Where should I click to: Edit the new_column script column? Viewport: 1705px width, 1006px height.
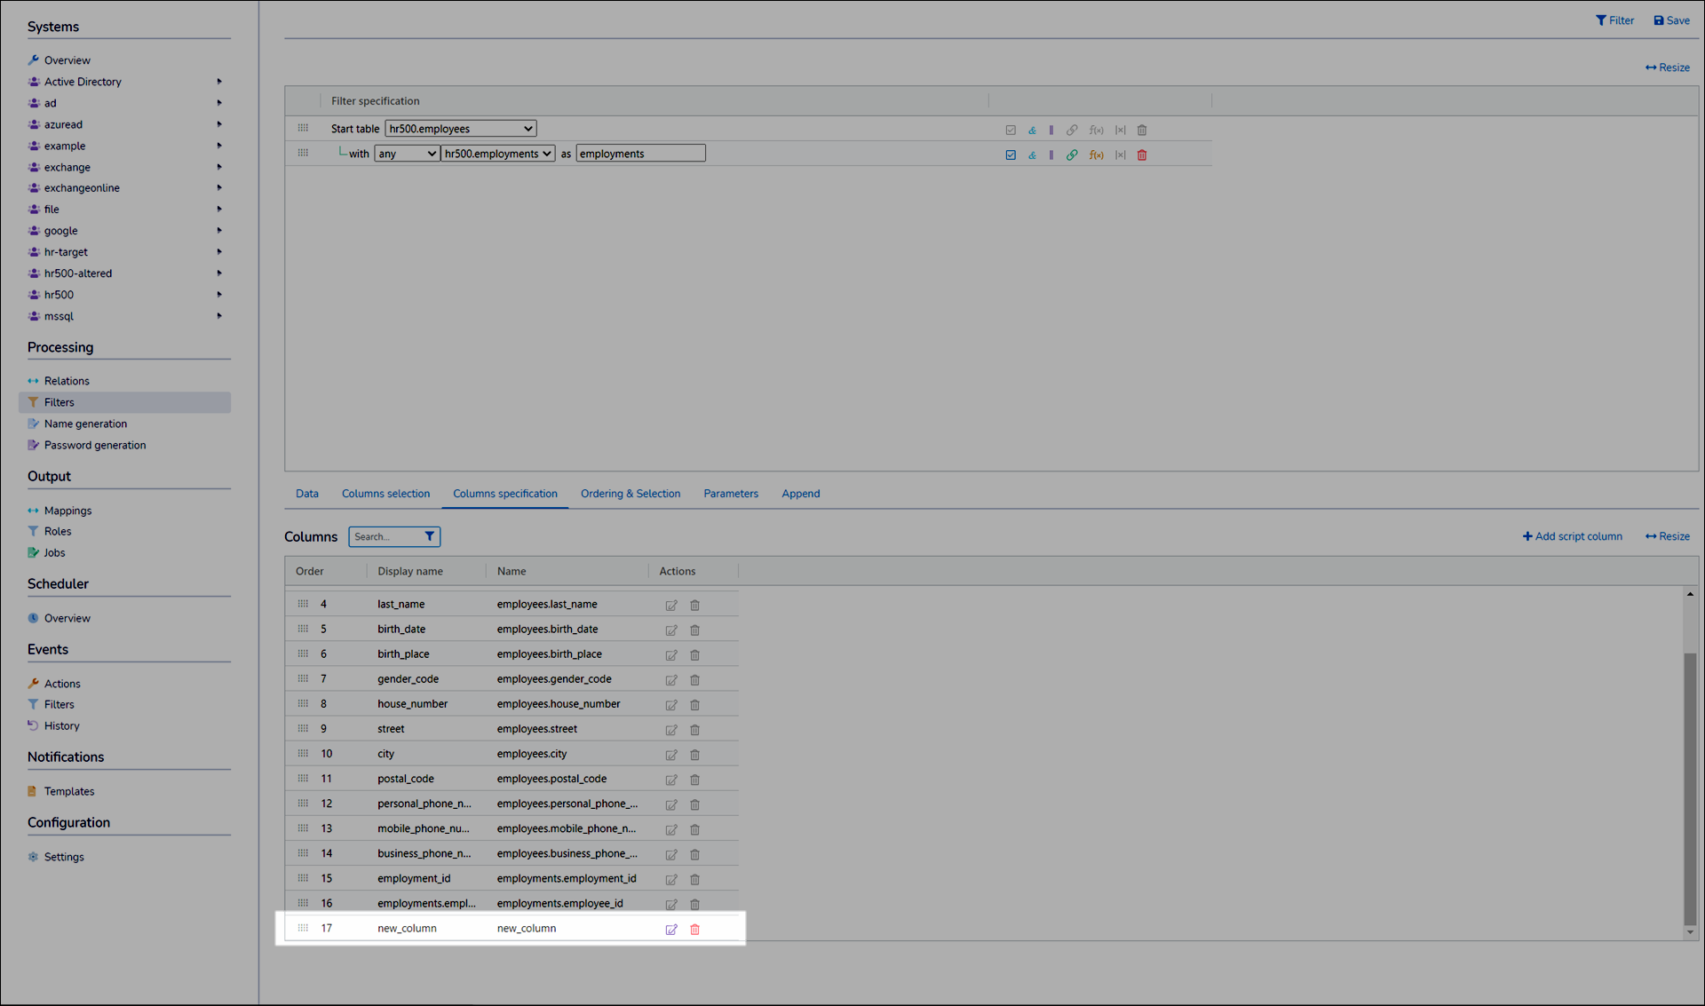click(671, 929)
